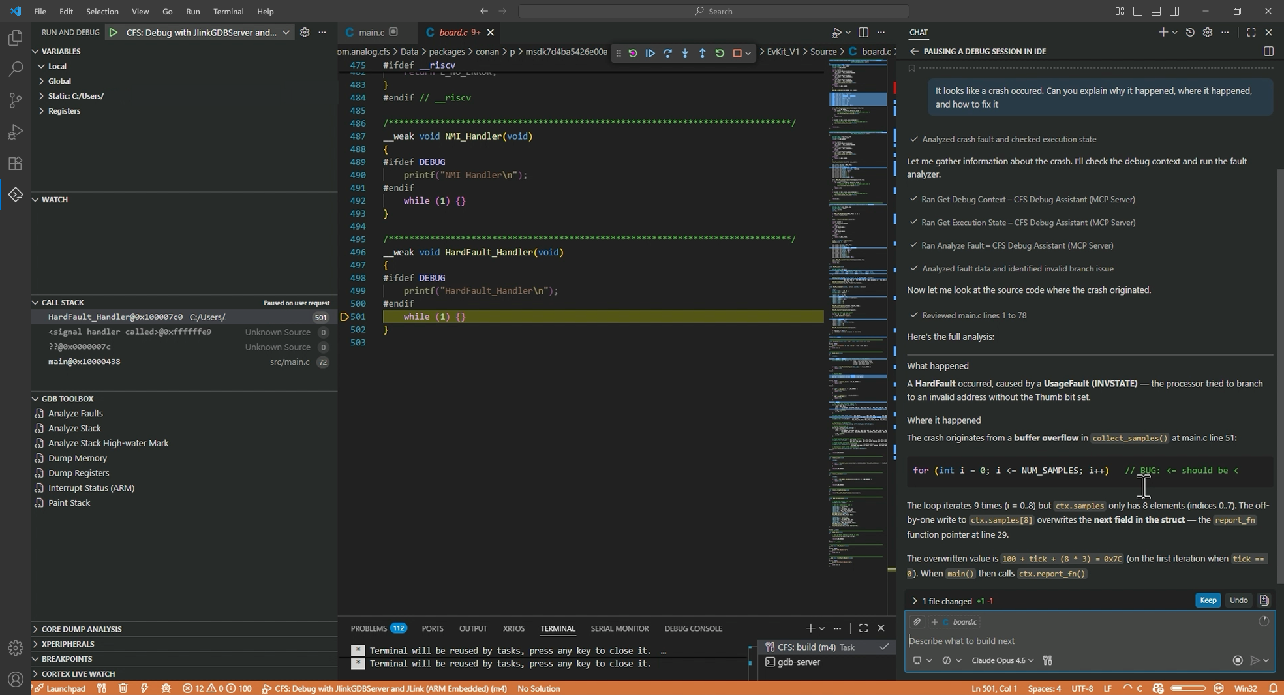
Task: Open the Extensions view in activity bar
Action: click(x=15, y=163)
